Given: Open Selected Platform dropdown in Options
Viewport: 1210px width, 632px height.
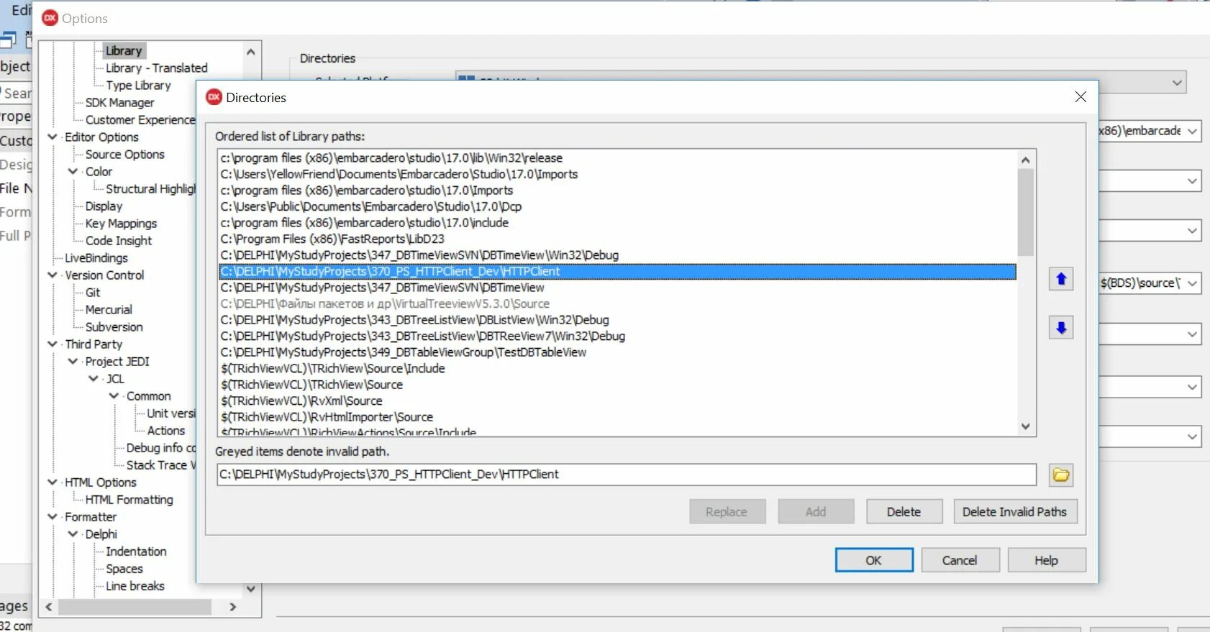Looking at the screenshot, I should [1177, 83].
